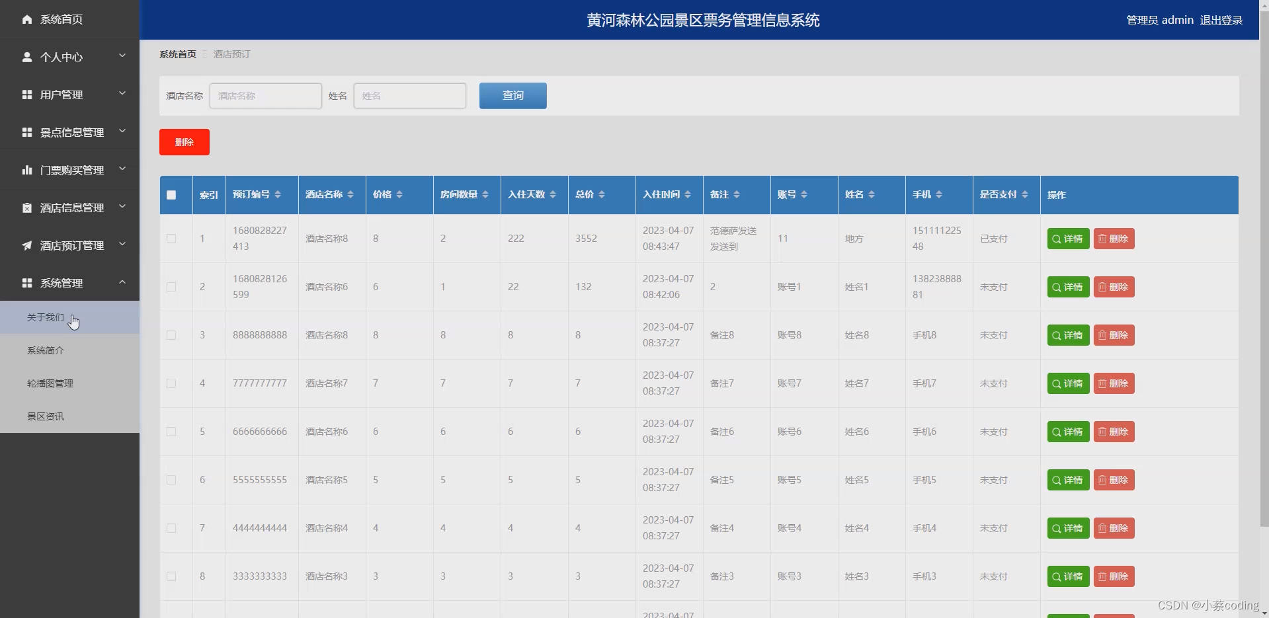Image resolution: width=1269 pixels, height=618 pixels.
Task: Sort by 入住时间 column arrows
Action: (x=688, y=194)
